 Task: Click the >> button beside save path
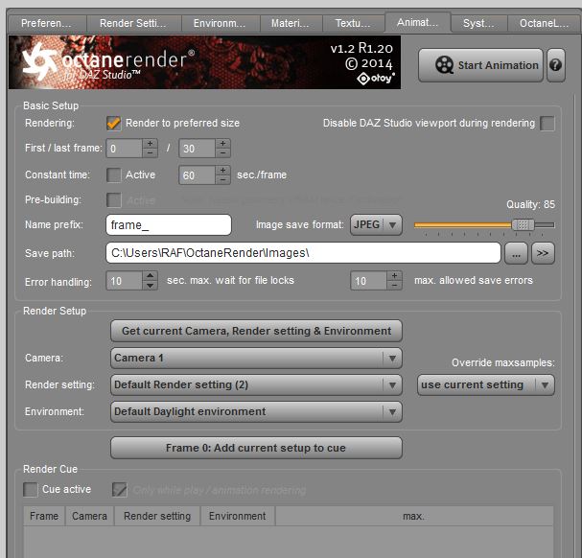tap(543, 253)
